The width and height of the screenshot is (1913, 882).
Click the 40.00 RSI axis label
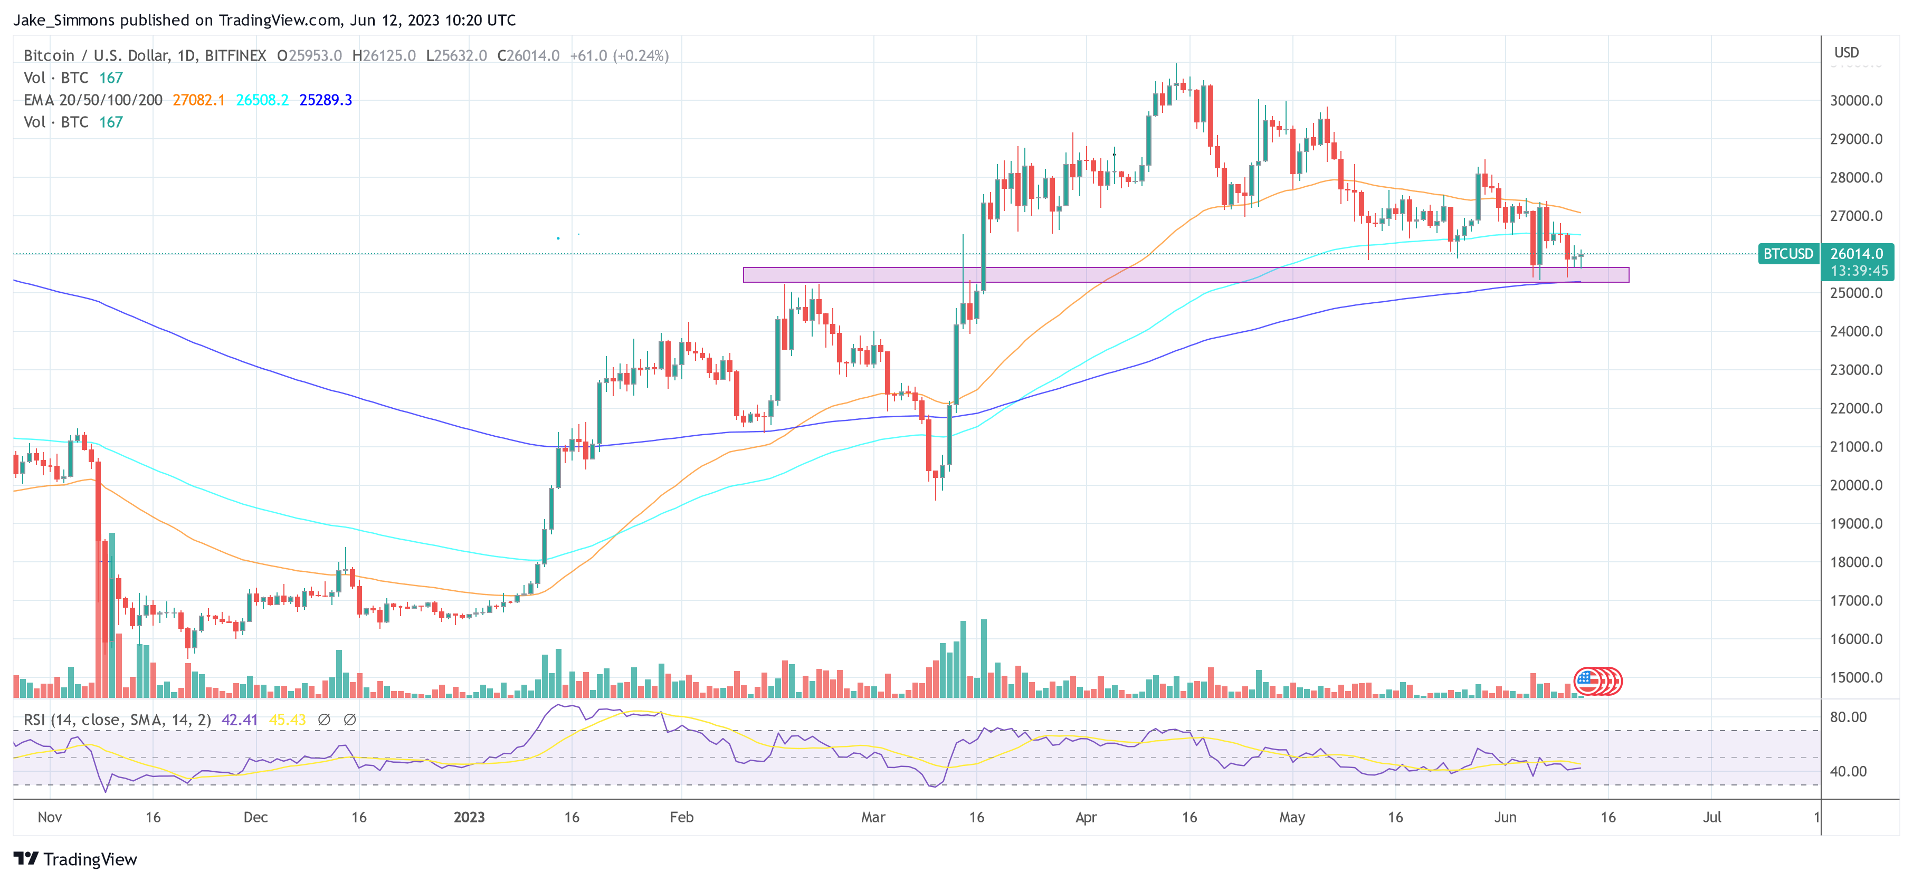(x=1848, y=771)
